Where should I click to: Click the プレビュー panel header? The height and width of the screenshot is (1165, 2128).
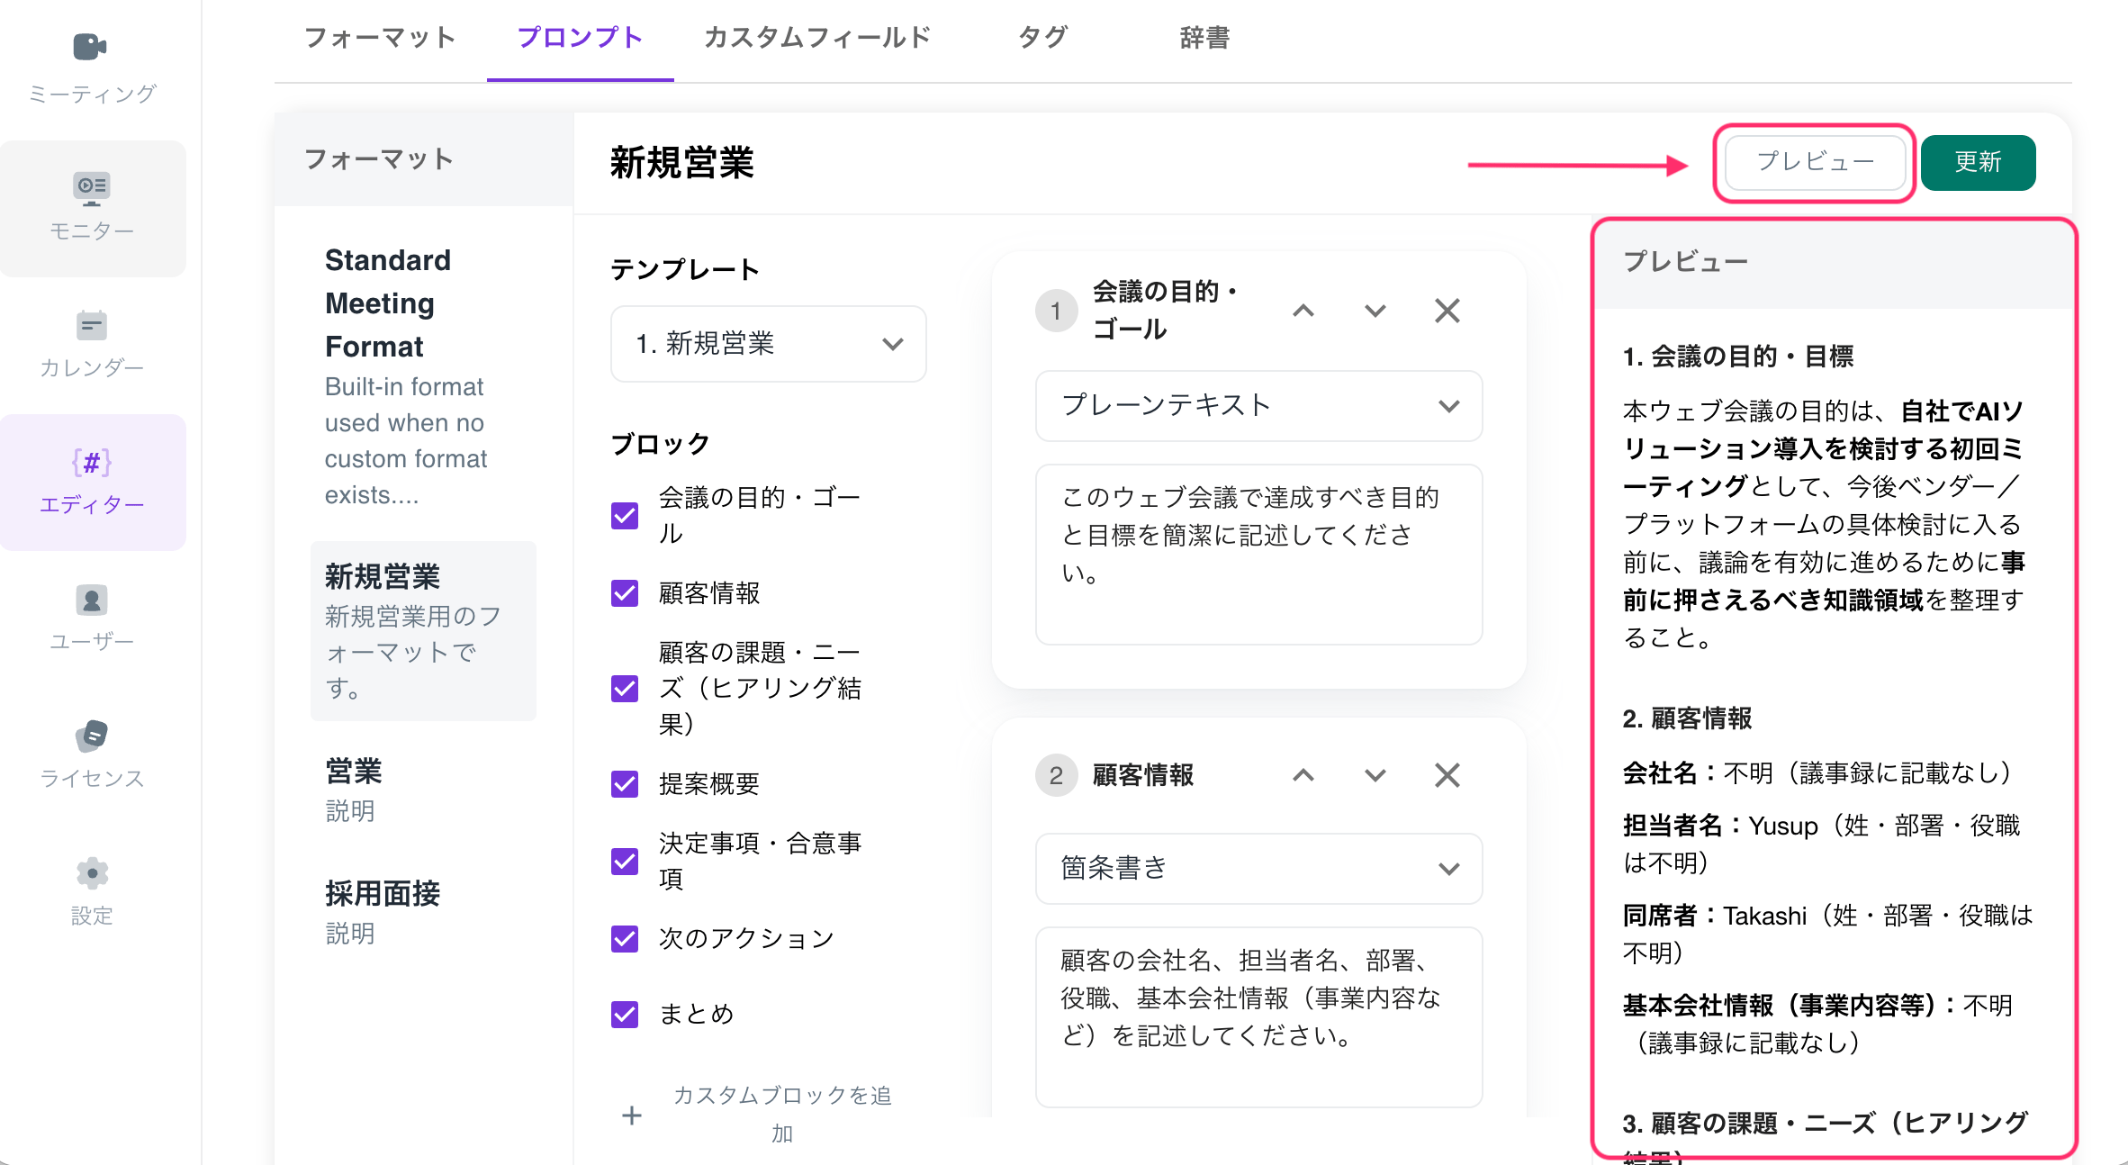click(x=1835, y=262)
